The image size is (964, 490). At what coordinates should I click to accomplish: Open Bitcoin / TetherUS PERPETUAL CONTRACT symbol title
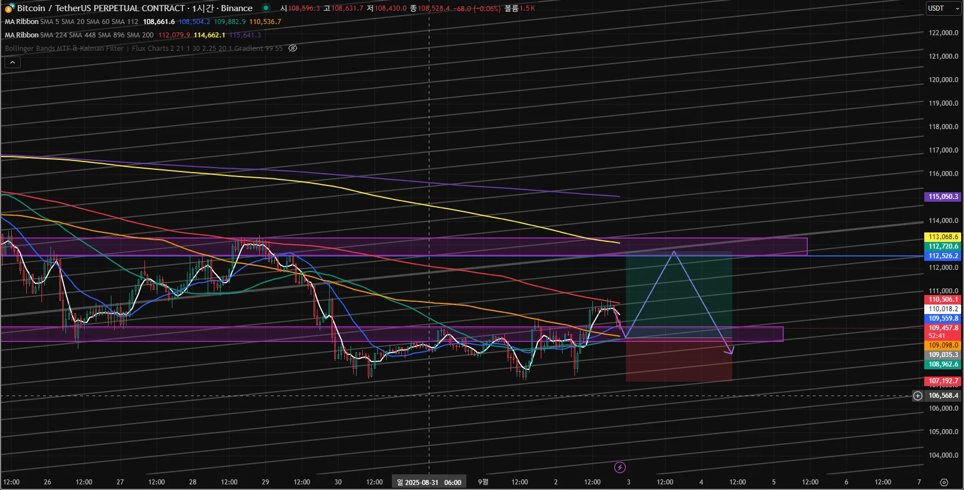(101, 8)
